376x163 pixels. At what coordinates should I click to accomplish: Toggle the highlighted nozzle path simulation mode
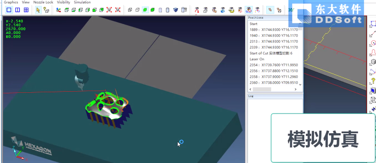pos(249,10)
